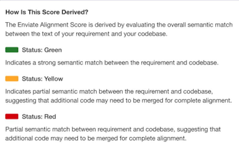Click the 'Status: Yellow' label
The image size is (239, 149).
pos(42,79)
